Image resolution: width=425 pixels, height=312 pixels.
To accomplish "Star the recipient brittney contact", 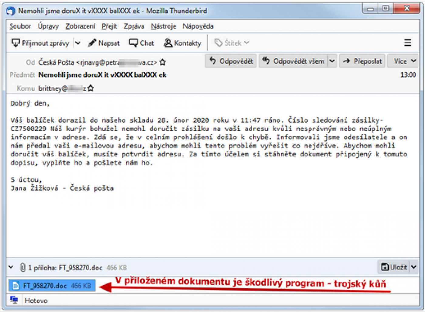I will click(91, 88).
